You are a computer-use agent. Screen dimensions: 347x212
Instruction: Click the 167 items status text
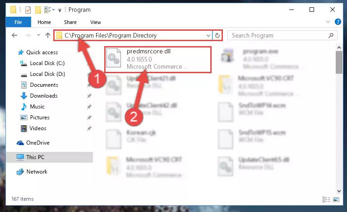(x=23, y=199)
